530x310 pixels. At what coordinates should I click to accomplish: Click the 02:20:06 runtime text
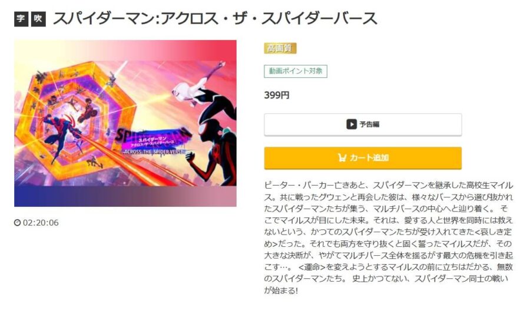pos(41,223)
